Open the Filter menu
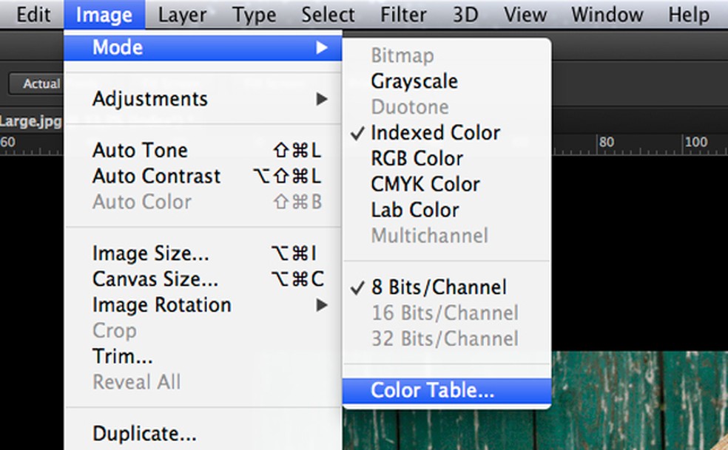This screenshot has width=728, height=450. 403,15
